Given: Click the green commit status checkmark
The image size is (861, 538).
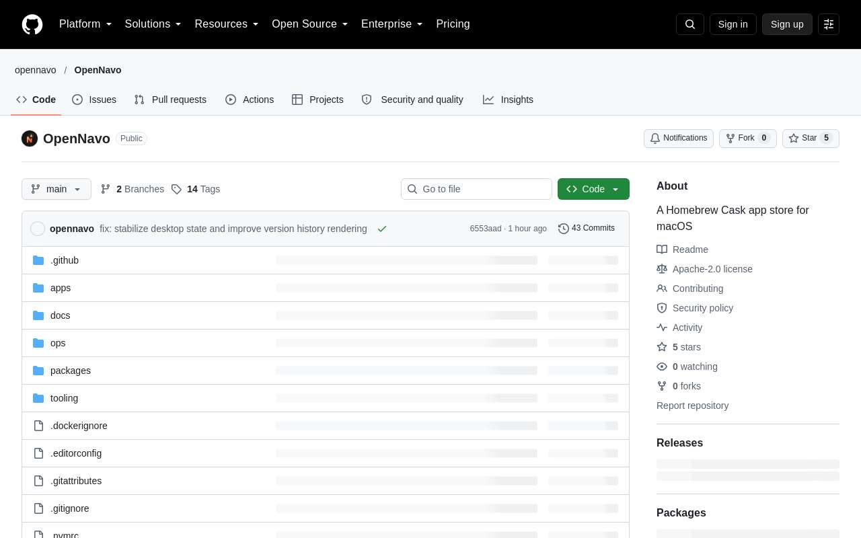Looking at the screenshot, I should point(382,229).
